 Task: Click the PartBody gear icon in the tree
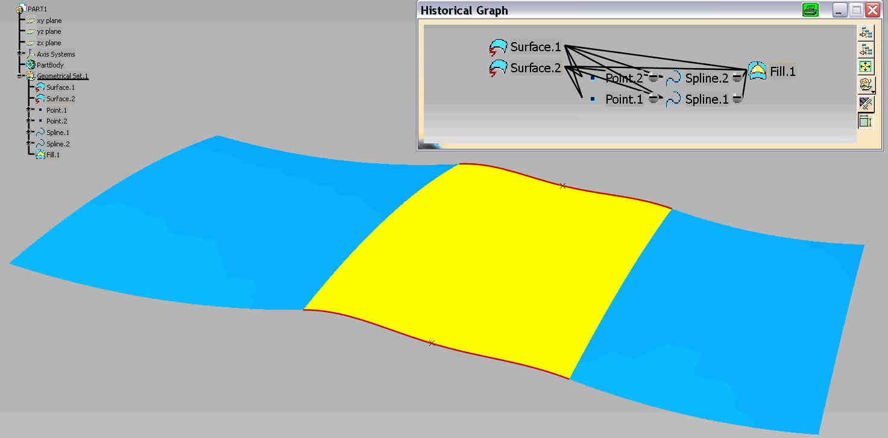click(31, 64)
